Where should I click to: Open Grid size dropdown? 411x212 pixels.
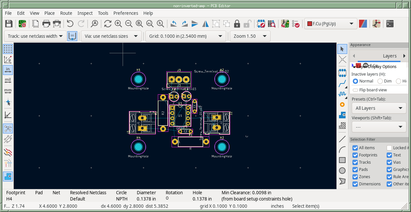(186, 36)
